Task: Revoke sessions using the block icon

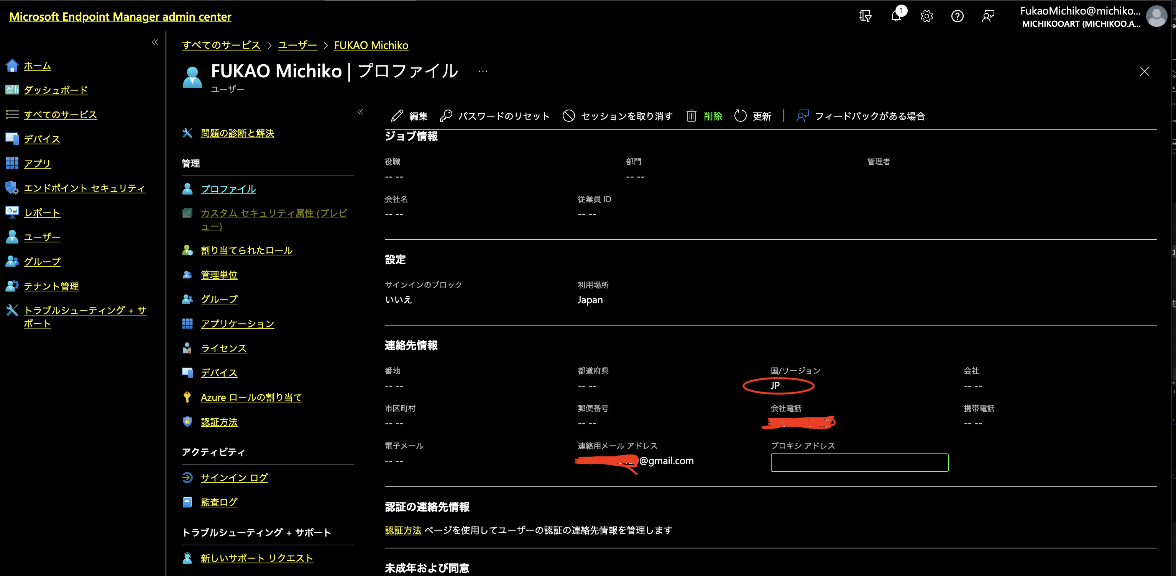Action: coord(569,115)
